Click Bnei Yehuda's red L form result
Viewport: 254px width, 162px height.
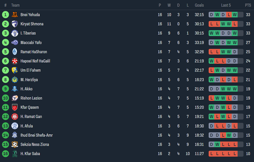point(229,15)
